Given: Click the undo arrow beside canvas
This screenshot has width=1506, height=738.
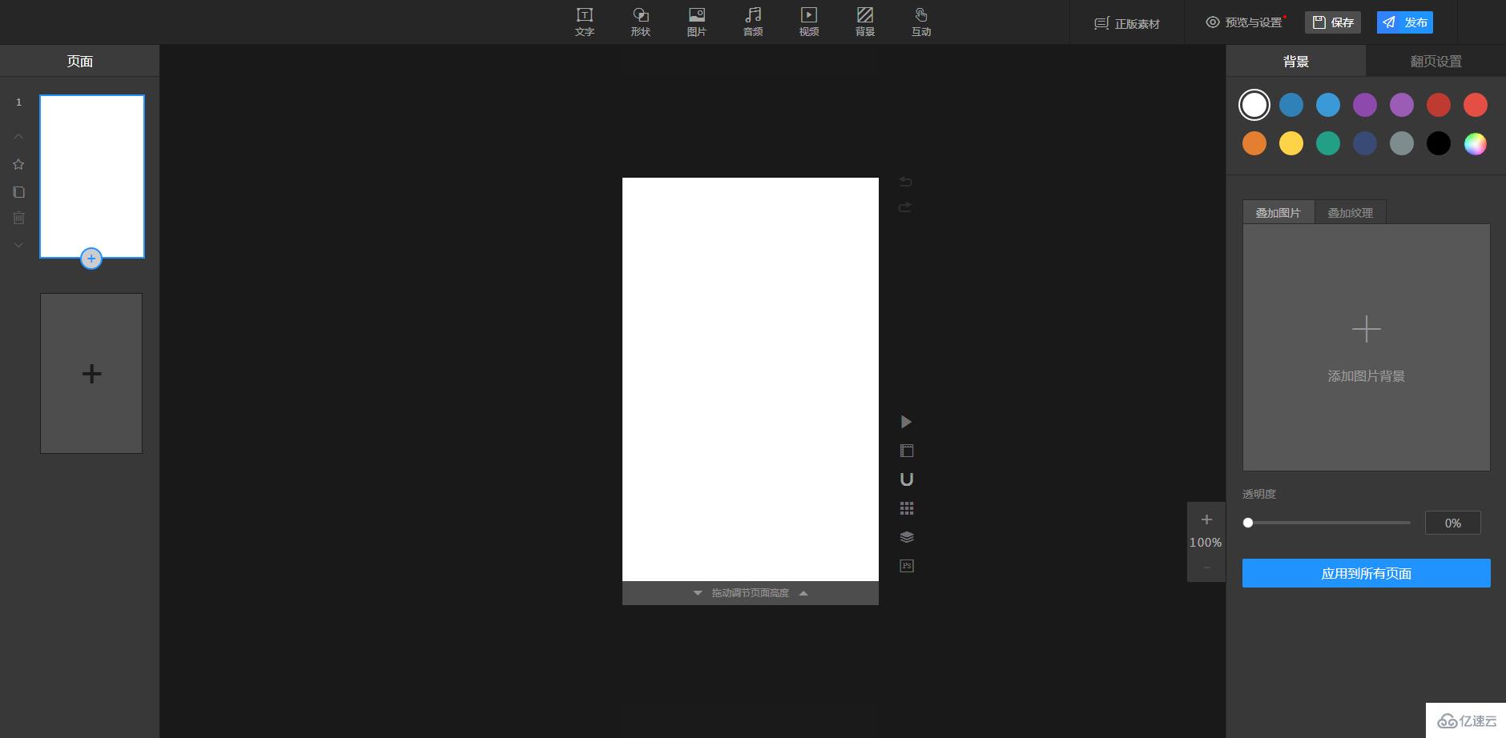Looking at the screenshot, I should 905,182.
